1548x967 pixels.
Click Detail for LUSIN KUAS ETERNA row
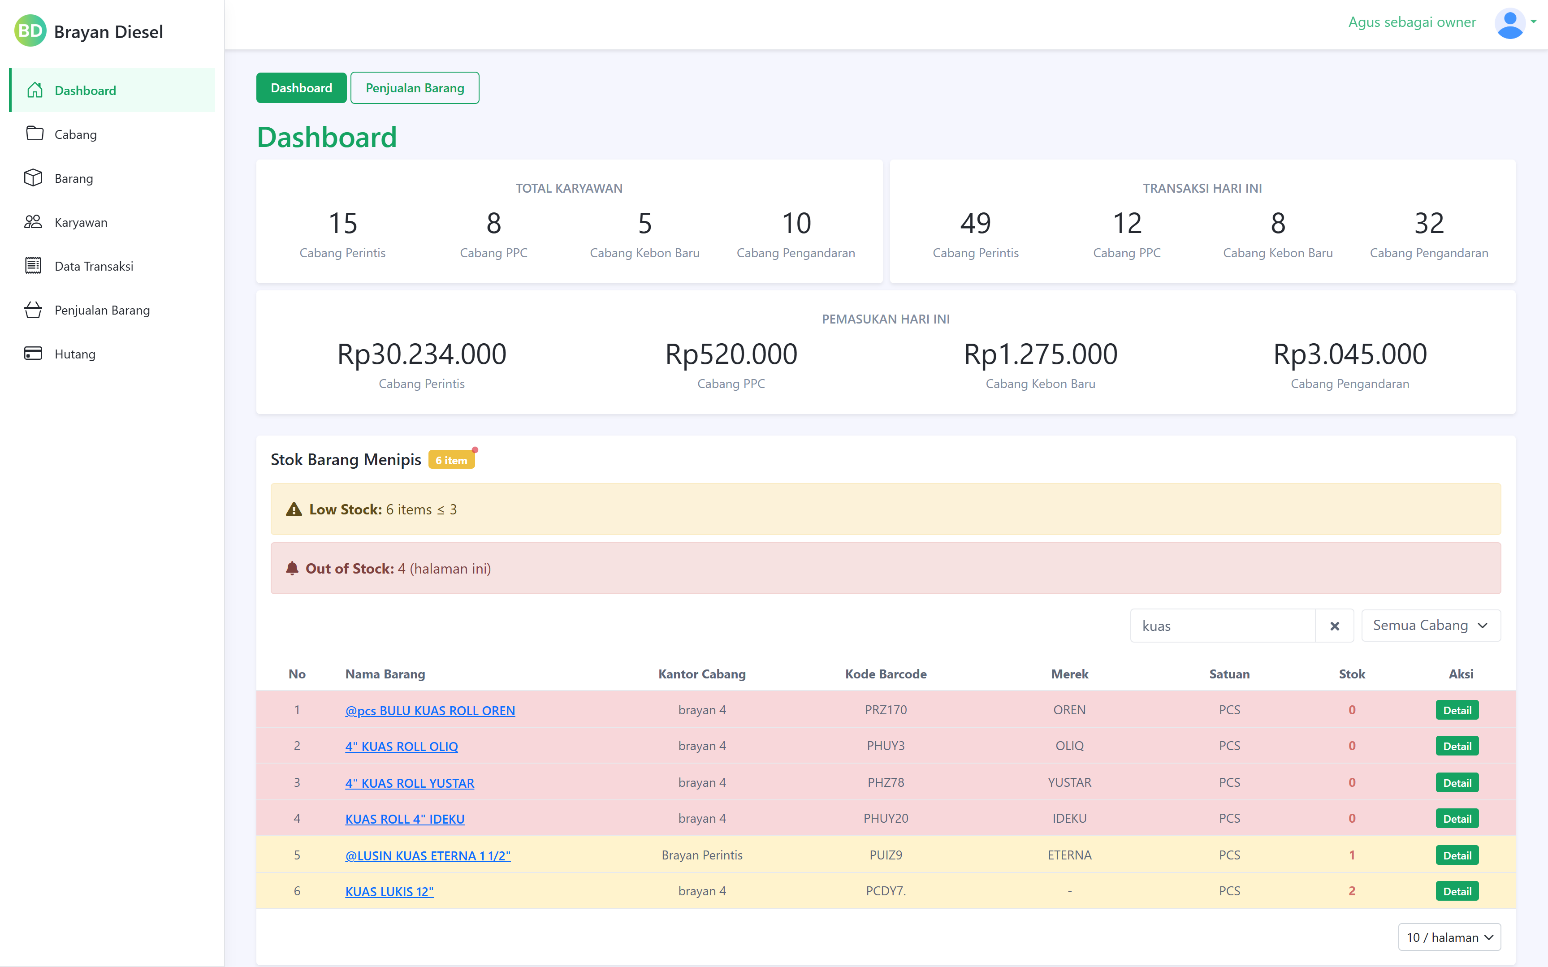click(1457, 855)
